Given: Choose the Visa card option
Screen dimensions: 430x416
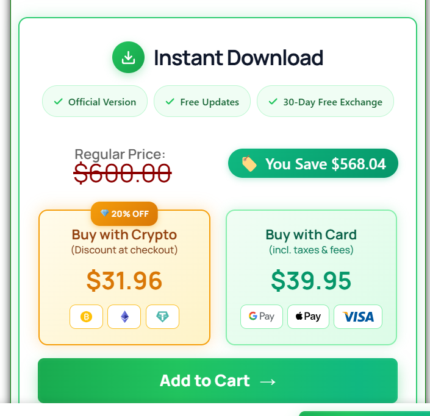Looking at the screenshot, I should pyautogui.click(x=358, y=317).
